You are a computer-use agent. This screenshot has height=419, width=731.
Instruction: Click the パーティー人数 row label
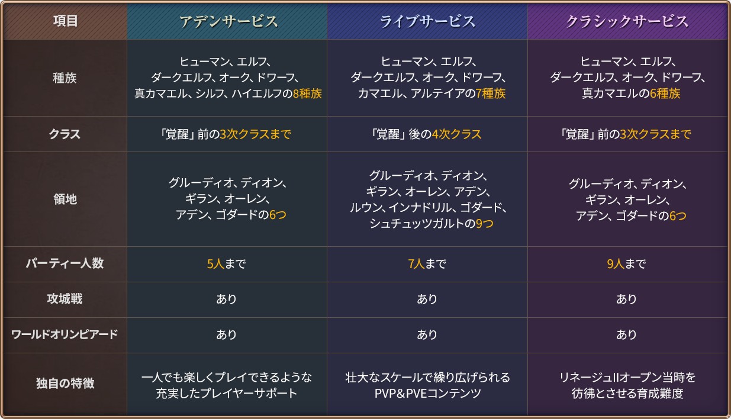coord(65,264)
